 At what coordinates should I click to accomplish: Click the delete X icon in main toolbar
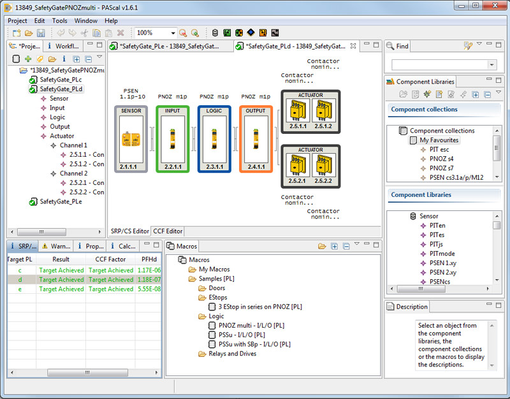click(120, 33)
